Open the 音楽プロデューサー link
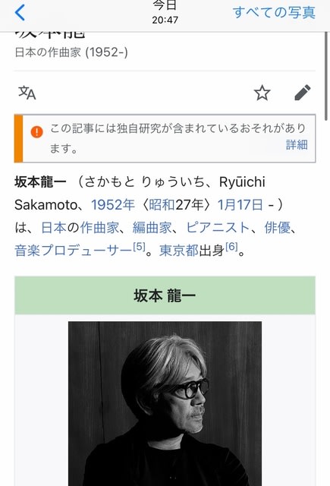Image resolution: width=330 pixels, height=486 pixels. [74, 251]
